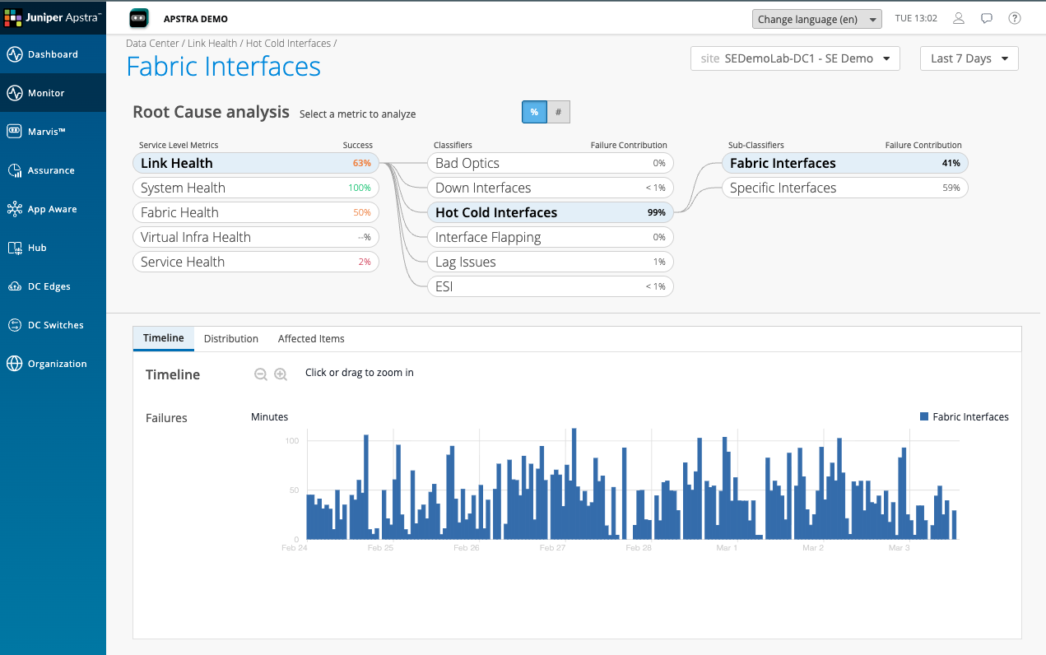Navigate to App Aware monitoring
Image resolution: width=1046 pixels, height=655 pixels.
[53, 208]
